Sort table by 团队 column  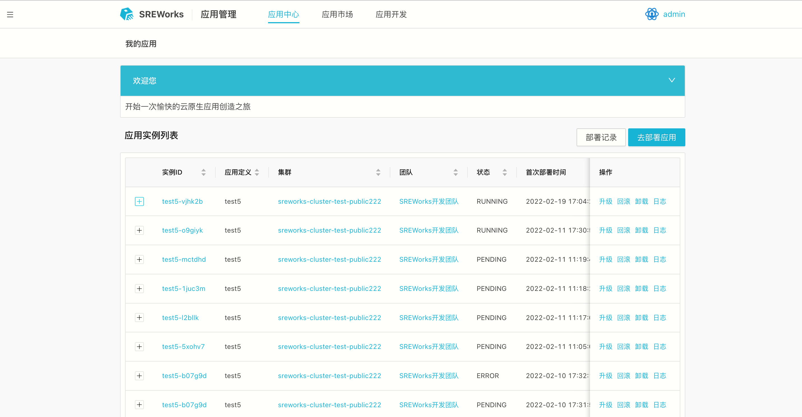pos(455,172)
